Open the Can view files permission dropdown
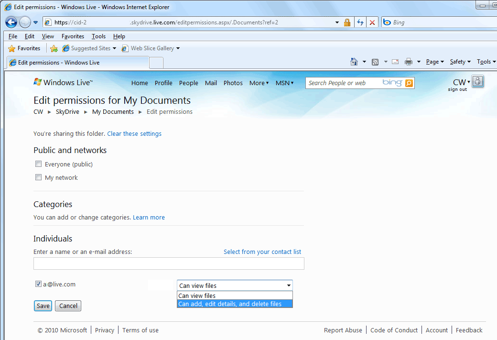This screenshot has height=340, width=497. (235, 285)
